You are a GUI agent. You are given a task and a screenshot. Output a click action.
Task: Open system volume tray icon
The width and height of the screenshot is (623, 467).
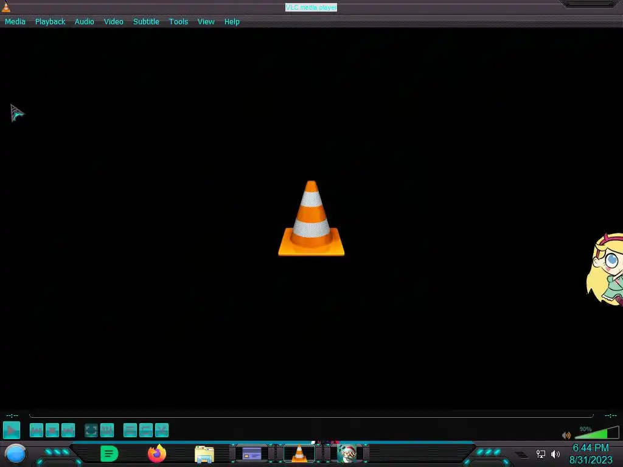coord(555,454)
